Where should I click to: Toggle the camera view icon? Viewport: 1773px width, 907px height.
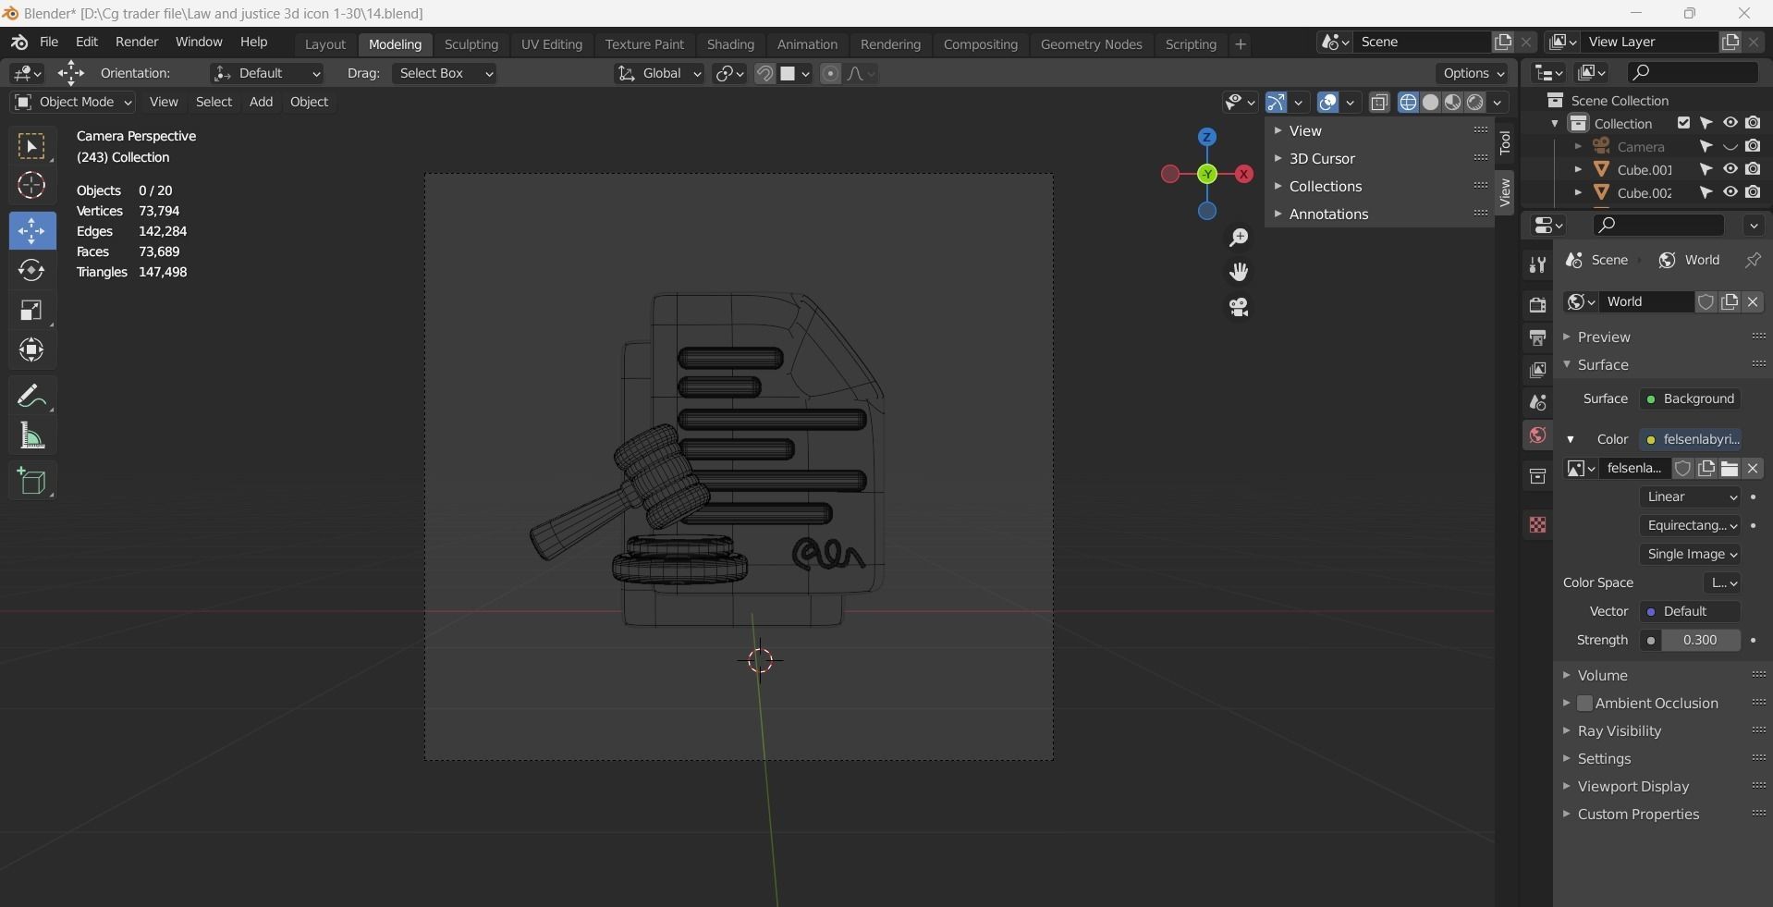(1239, 307)
